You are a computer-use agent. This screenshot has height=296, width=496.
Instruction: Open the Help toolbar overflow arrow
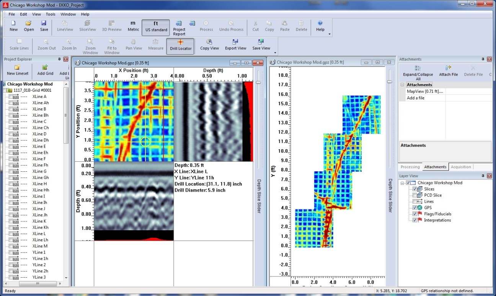tap(330, 34)
